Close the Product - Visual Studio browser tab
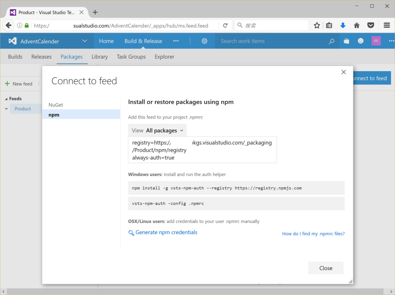Viewport: 395px width, 295px height. coord(81,12)
